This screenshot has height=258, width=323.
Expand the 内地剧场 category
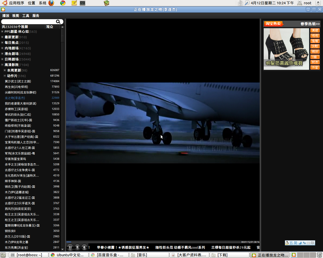[2, 48]
